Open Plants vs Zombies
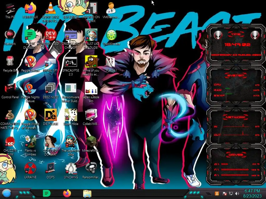The height and width of the screenshot is (199, 266). (30, 146)
